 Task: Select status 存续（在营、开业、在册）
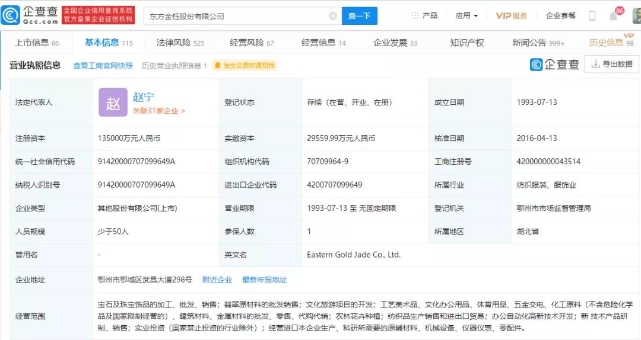click(350, 102)
